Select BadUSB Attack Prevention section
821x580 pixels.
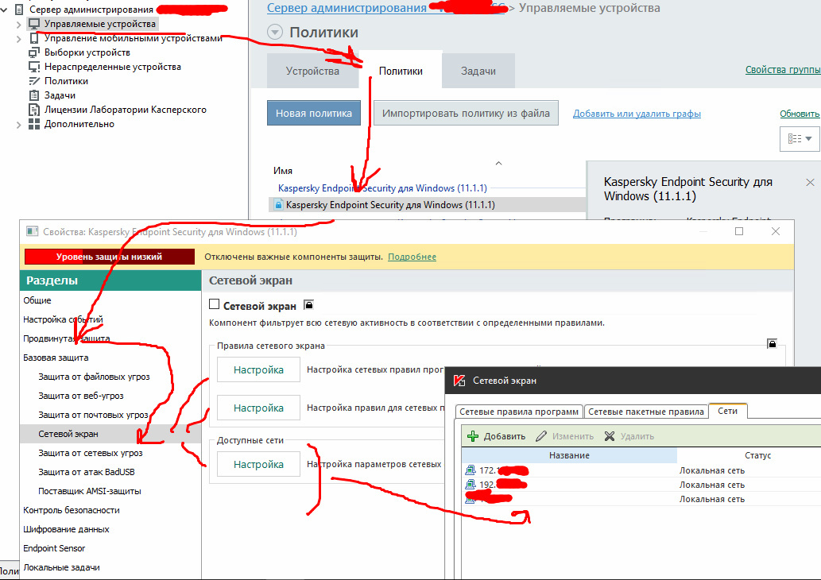(87, 472)
